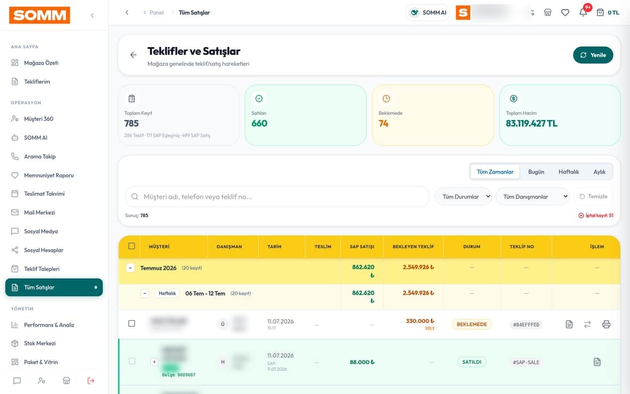The height and width of the screenshot is (394, 630).
Task: Open favorites via the heart icon in top bar
Action: click(565, 12)
